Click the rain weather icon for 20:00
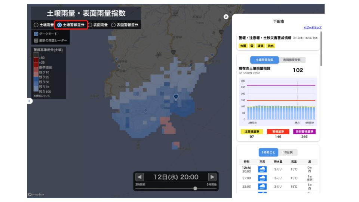This screenshot has width=359, height=202. pyautogui.click(x=263, y=169)
